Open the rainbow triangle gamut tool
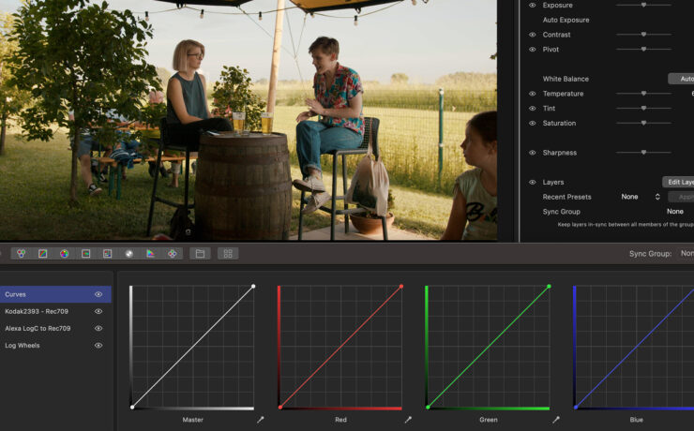This screenshot has width=694, height=431. [150, 253]
